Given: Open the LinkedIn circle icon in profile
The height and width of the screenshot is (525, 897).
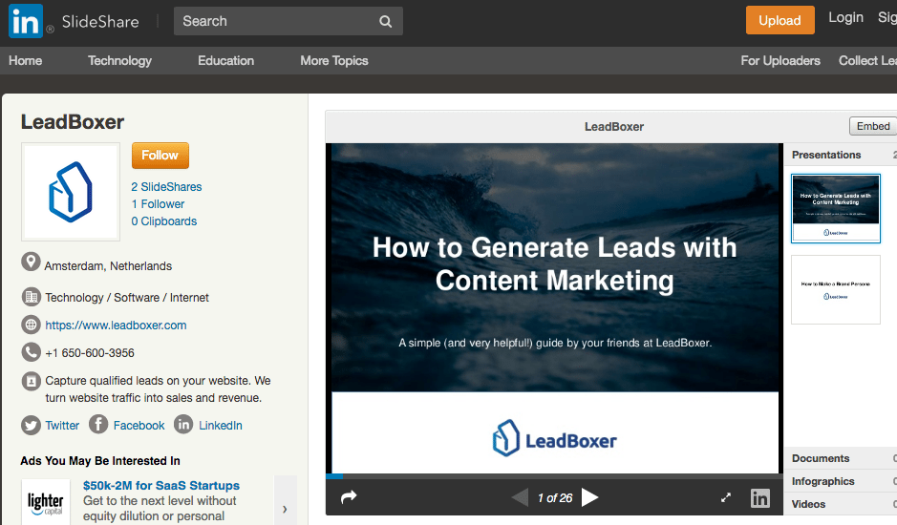Looking at the screenshot, I should tap(183, 425).
